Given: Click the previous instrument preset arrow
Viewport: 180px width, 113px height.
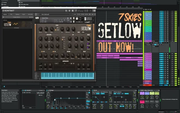Looking at the screenshot, I should [63, 18].
